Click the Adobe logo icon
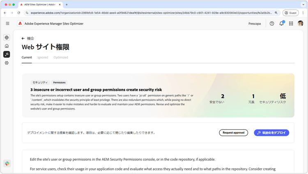 point(20,23)
